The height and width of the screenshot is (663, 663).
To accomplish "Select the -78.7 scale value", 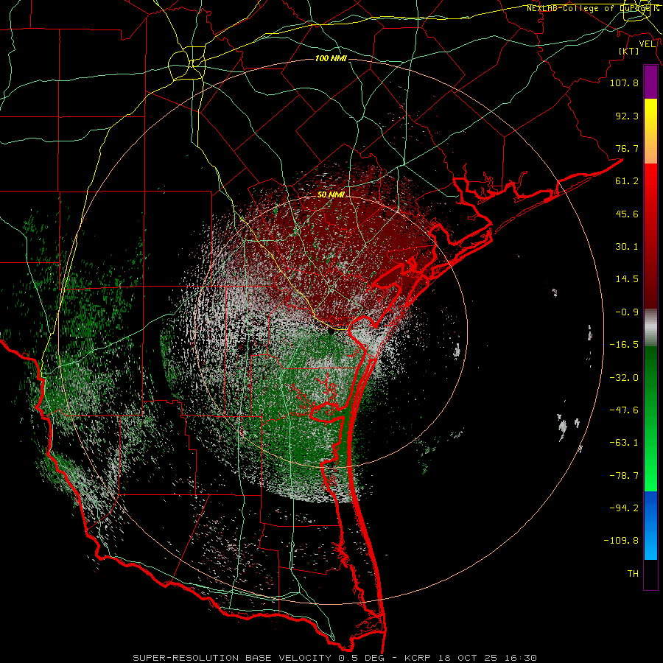I will coord(624,476).
